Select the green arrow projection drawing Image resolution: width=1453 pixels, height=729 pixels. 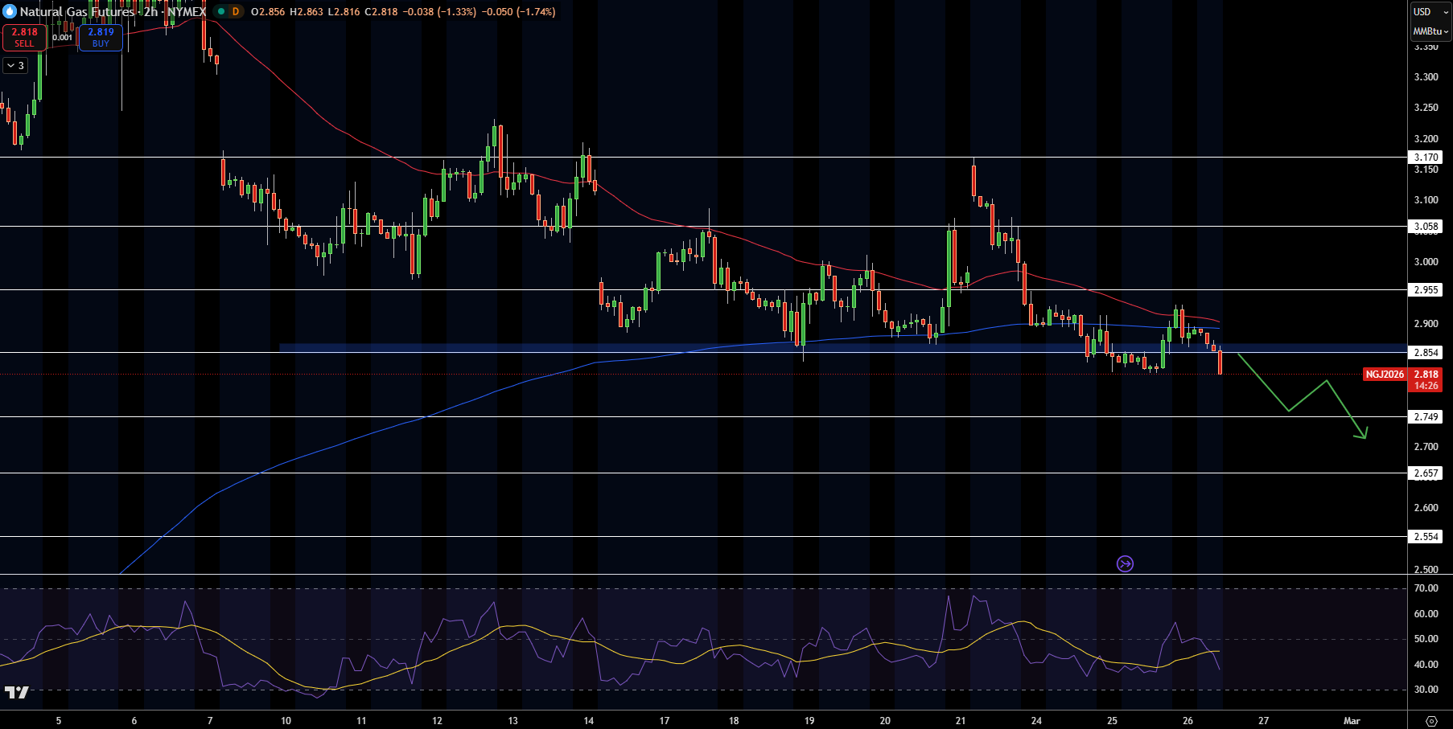(1303, 395)
